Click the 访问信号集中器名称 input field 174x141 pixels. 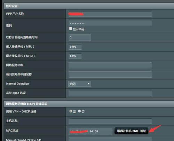110,75
